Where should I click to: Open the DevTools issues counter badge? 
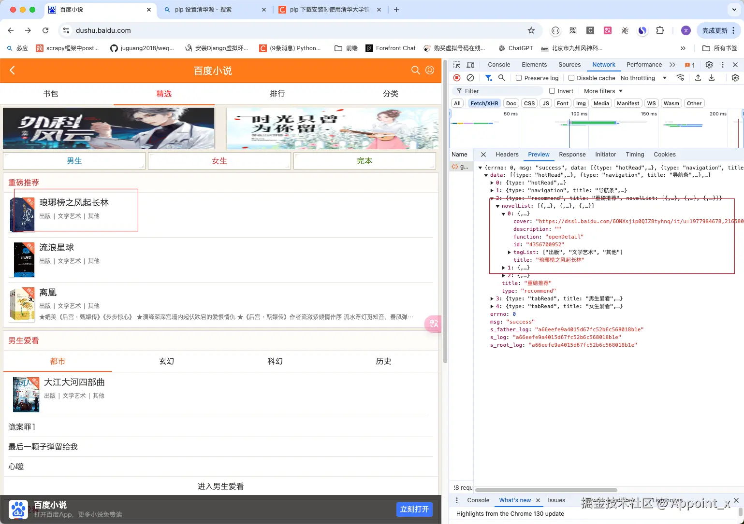(690, 65)
